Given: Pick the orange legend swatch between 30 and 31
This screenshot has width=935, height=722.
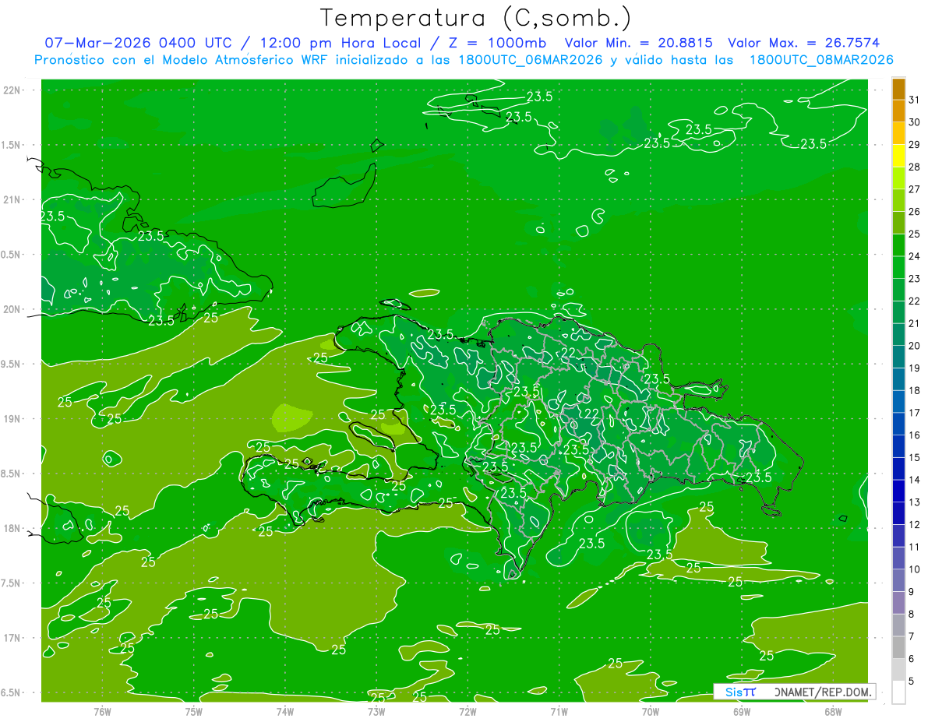Looking at the screenshot, I should pos(898,111).
